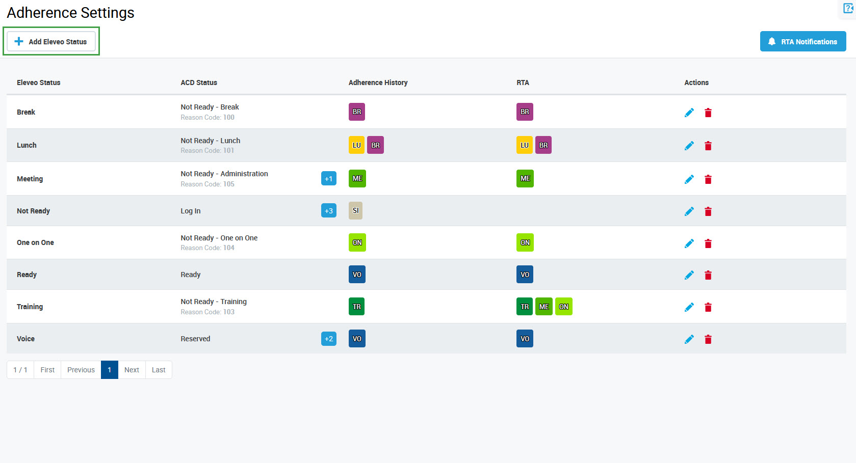Select page 1 in pagination
Image resolution: width=856 pixels, height=463 pixels.
click(x=109, y=370)
